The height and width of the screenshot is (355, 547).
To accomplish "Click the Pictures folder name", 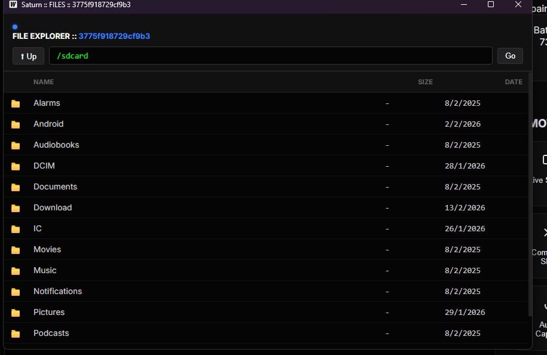I will [x=49, y=312].
